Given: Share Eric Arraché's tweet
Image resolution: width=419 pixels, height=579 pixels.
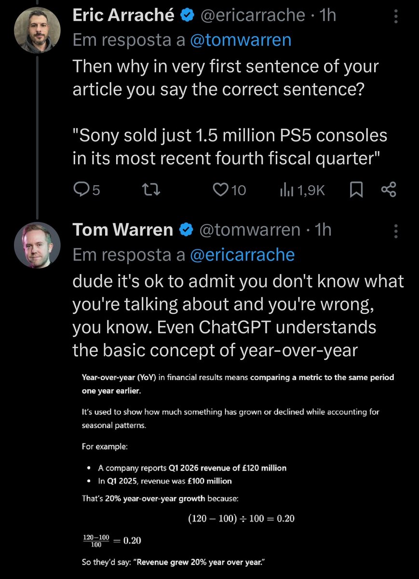Looking at the screenshot, I should click(x=389, y=190).
